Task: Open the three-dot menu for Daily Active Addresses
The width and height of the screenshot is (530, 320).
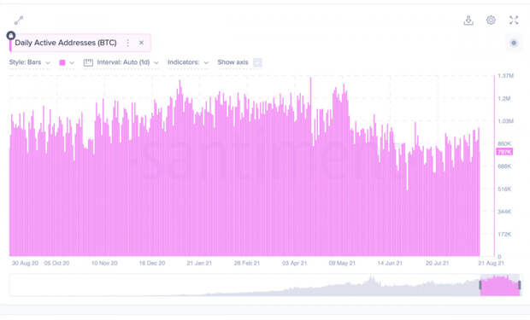Action: (x=127, y=43)
